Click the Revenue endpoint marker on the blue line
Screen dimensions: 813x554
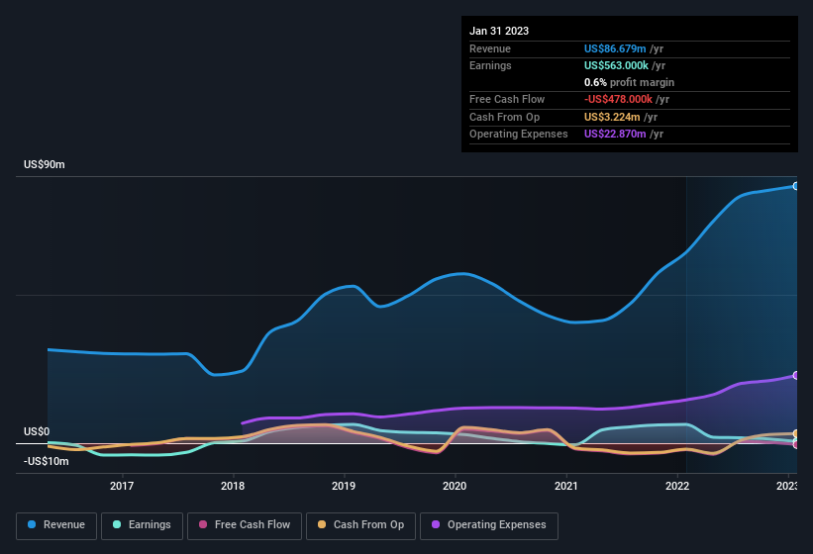tap(796, 186)
